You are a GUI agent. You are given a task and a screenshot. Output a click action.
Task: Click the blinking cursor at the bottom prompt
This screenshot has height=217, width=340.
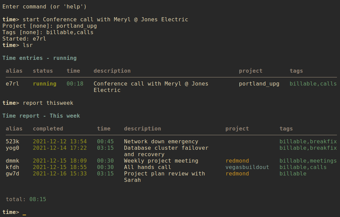pos(24,213)
